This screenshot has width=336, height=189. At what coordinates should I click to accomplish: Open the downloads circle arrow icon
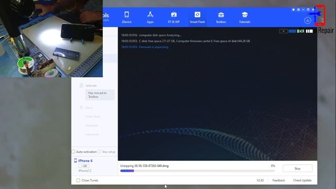click(x=308, y=20)
